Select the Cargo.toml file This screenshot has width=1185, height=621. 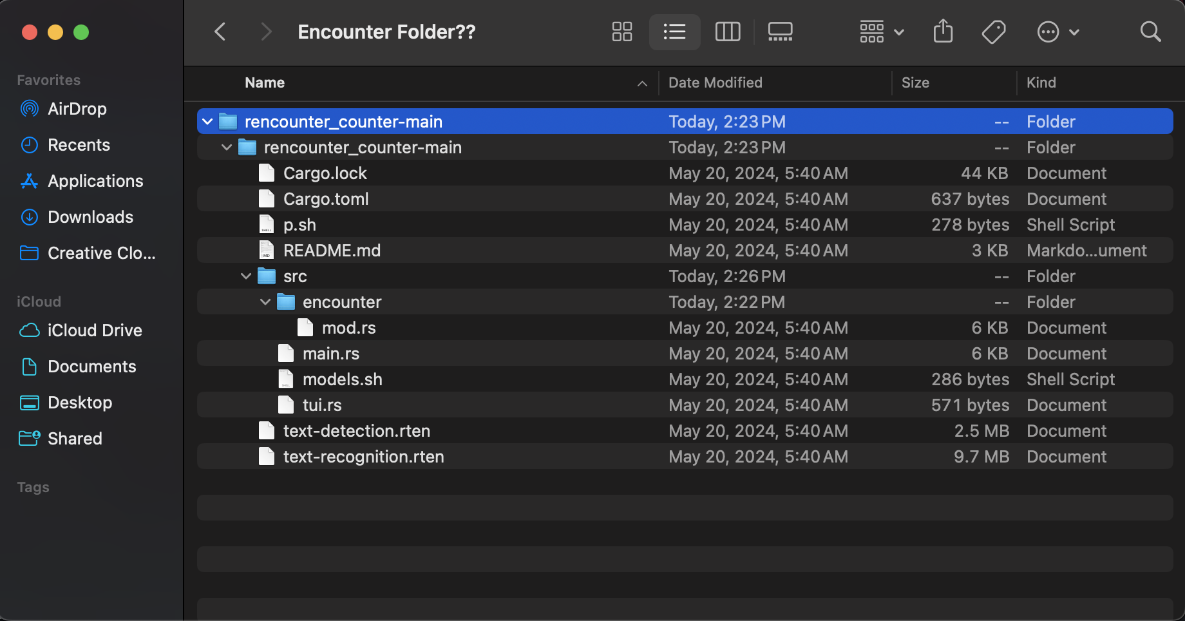pyautogui.click(x=685, y=199)
